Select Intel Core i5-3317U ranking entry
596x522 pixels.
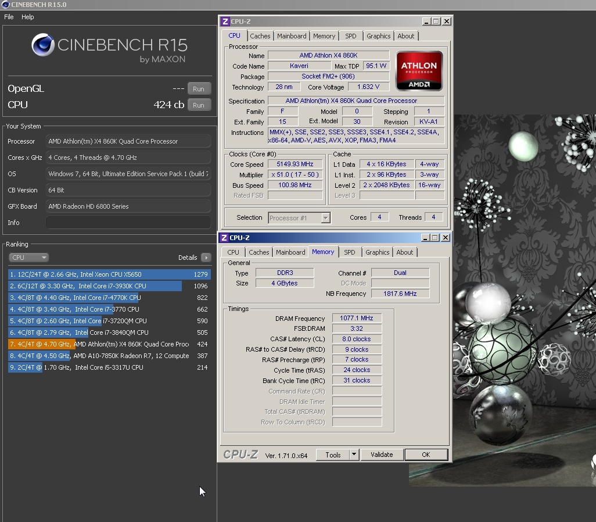click(109, 367)
